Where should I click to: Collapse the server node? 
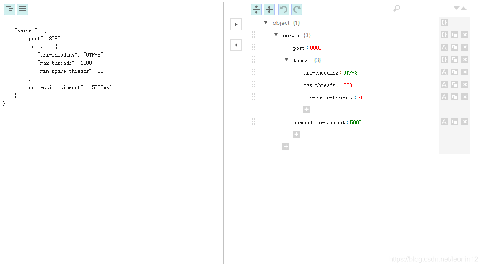(276, 35)
